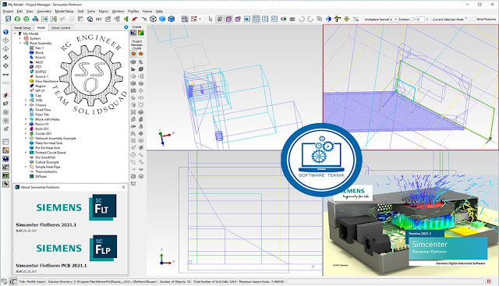Open the Viewer menu
Image resolution: width=499 pixels, height=286 pixels.
(147, 11)
